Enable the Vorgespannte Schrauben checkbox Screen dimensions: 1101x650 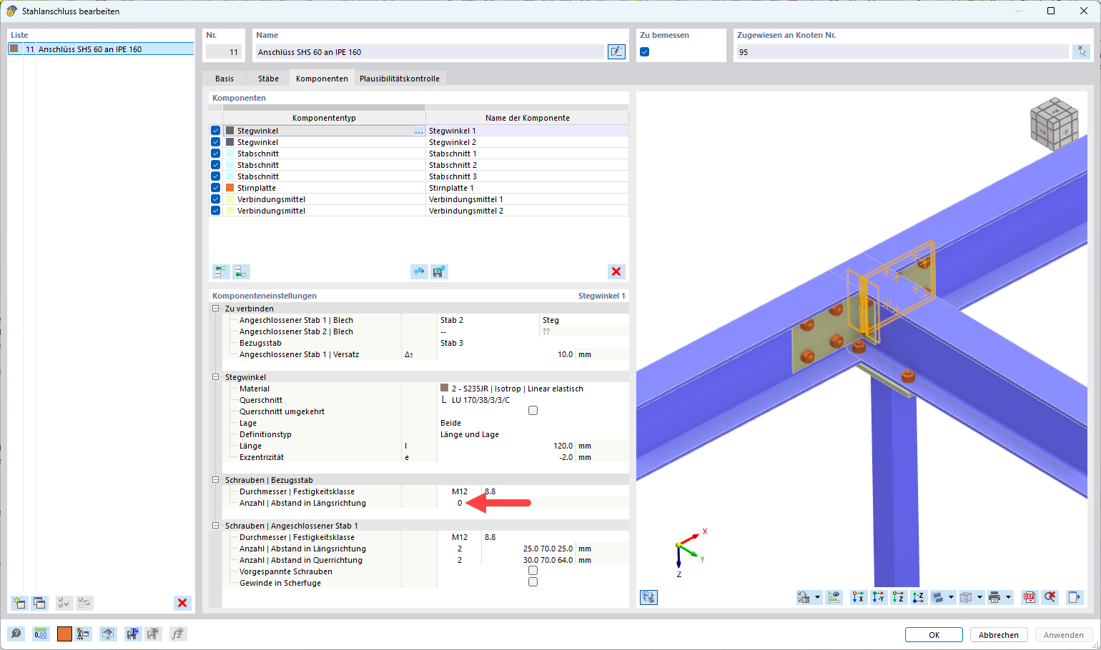[x=533, y=571]
